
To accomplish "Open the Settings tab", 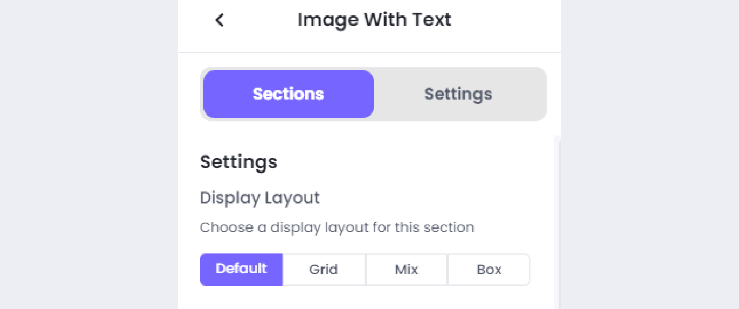I will [x=458, y=94].
